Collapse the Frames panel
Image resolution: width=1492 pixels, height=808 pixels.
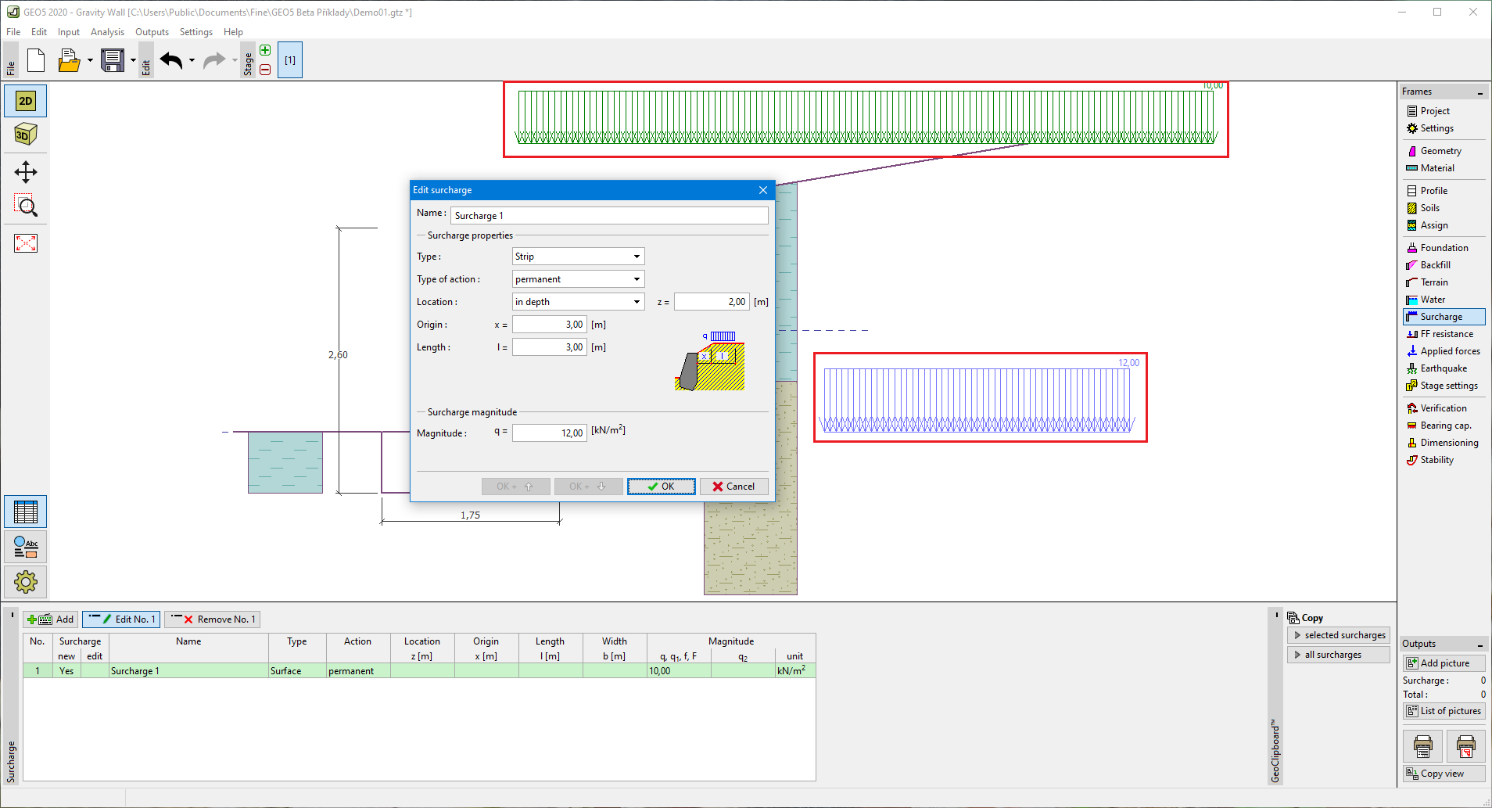coord(1479,92)
